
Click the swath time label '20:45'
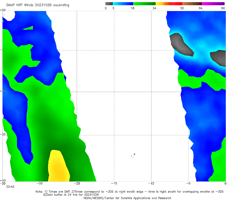pyautogui.click(x=10, y=187)
